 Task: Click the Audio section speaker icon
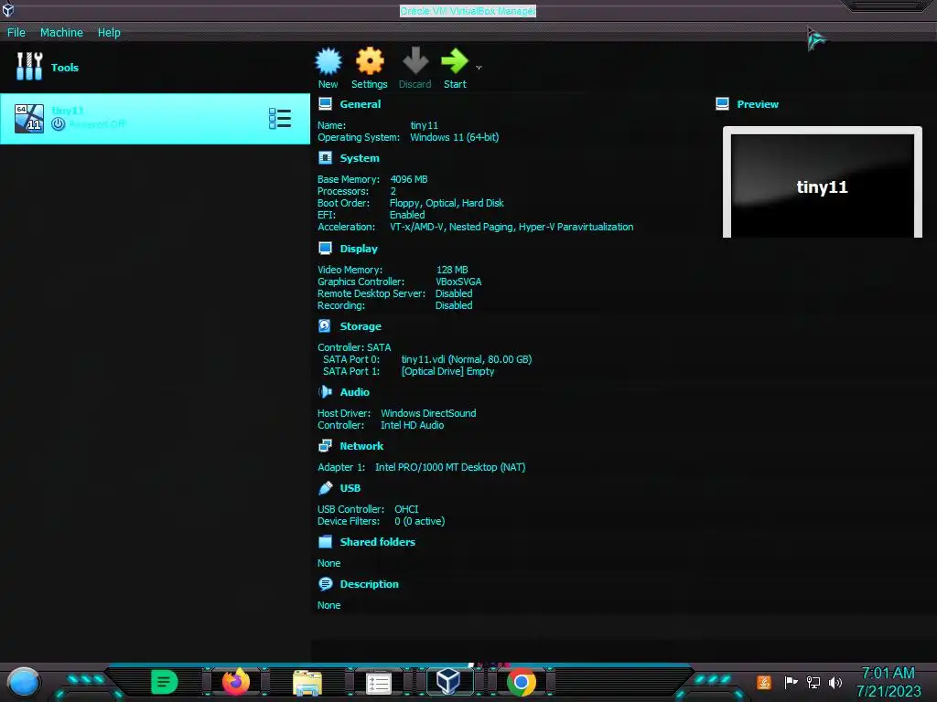325,391
